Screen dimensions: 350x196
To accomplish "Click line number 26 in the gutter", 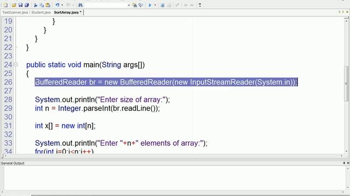I will (8, 82).
